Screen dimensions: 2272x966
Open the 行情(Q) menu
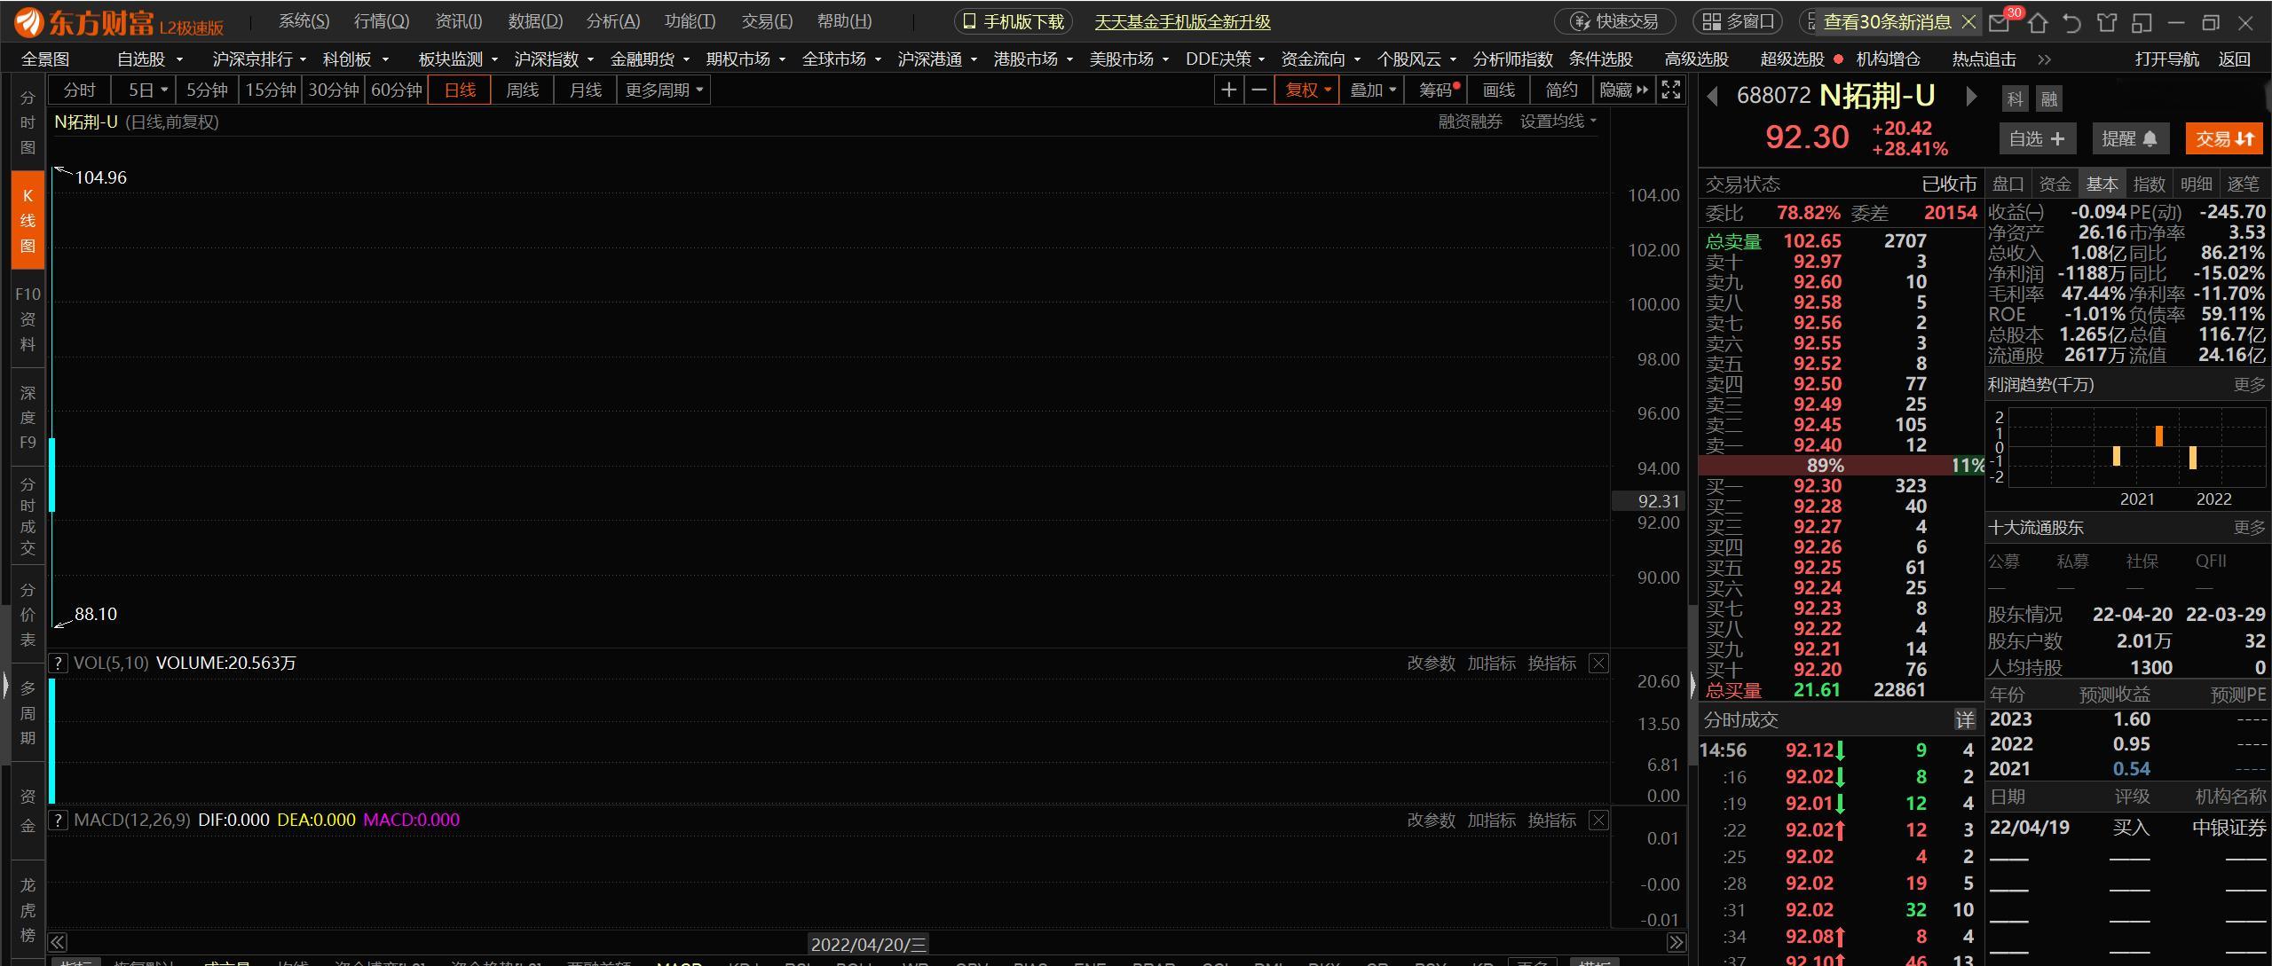click(382, 21)
